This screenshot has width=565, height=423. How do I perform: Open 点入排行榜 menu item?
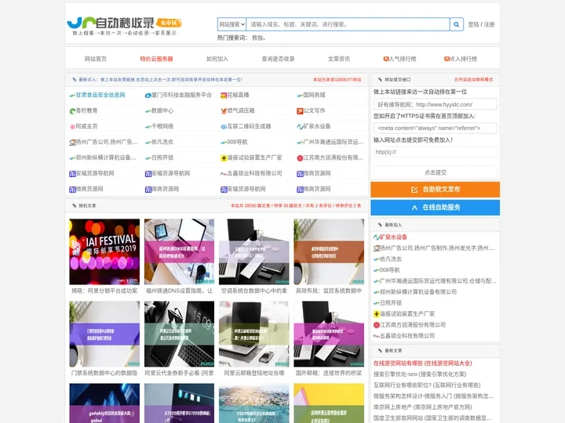coord(463,59)
